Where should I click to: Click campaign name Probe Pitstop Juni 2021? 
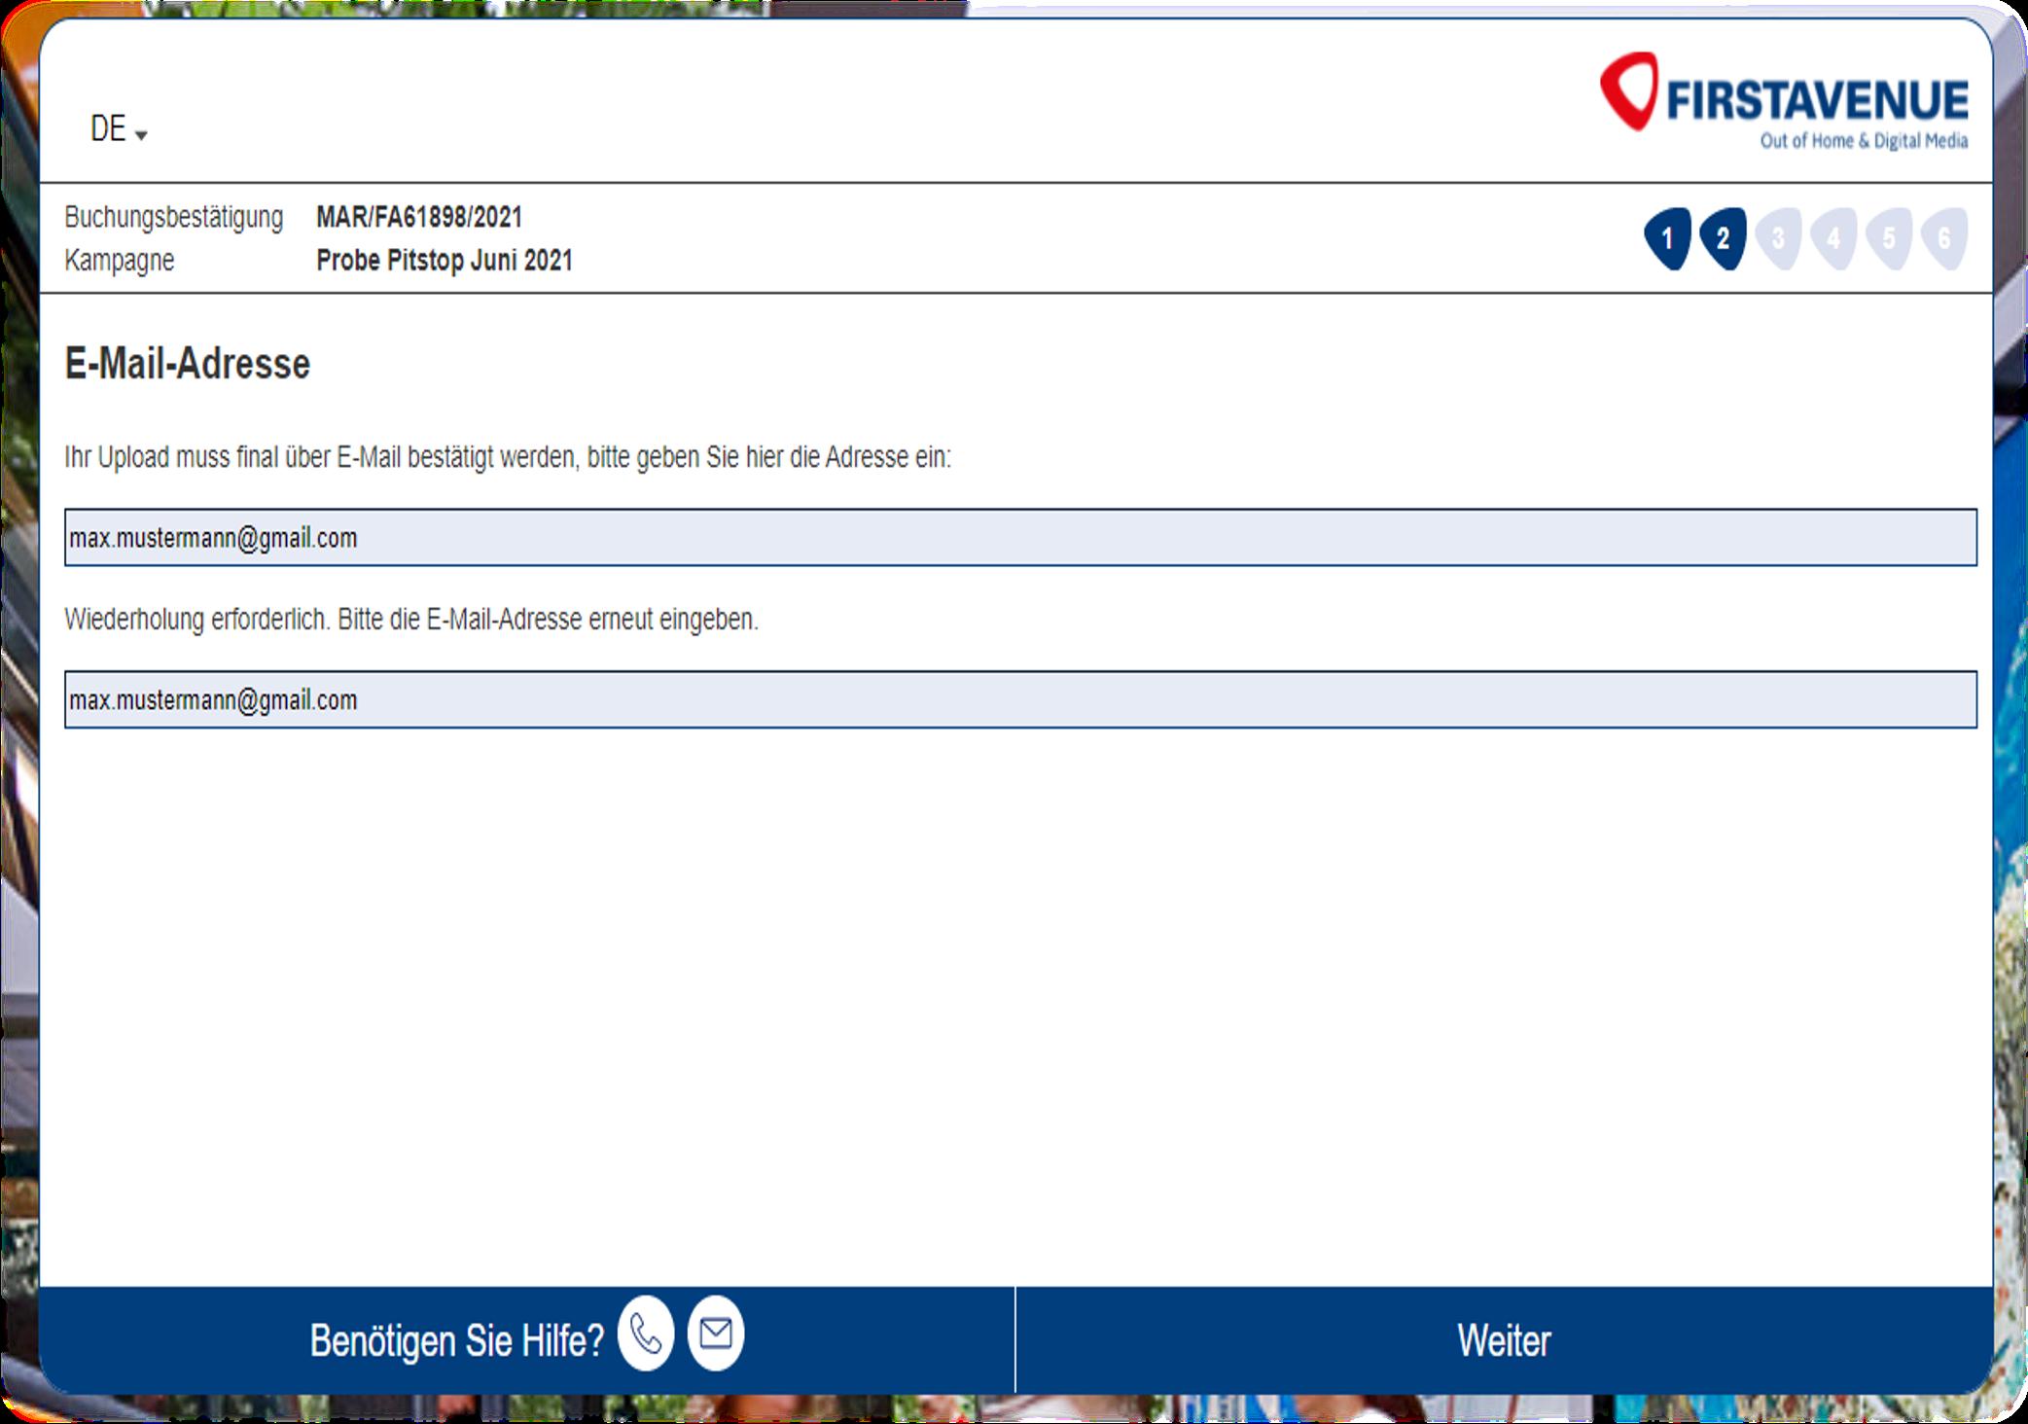click(445, 261)
